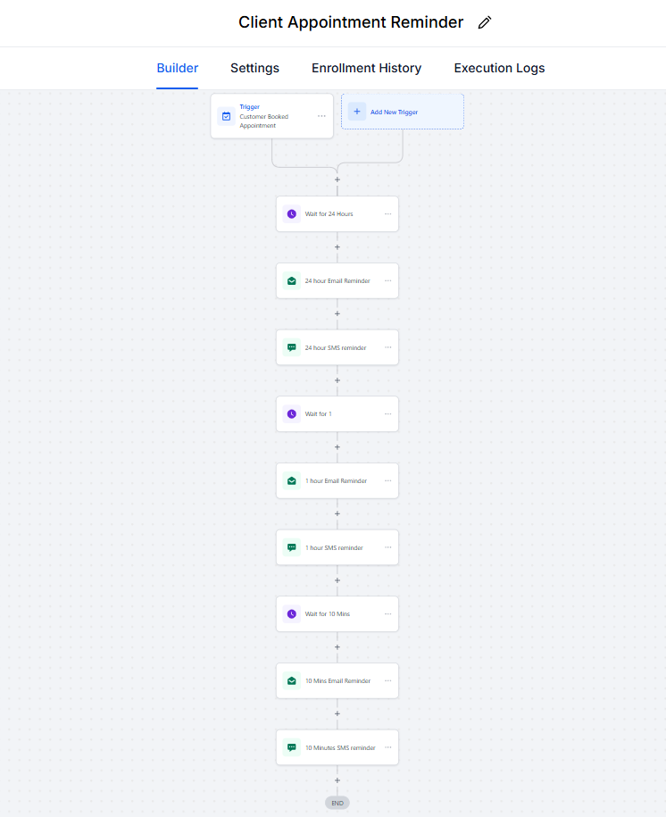Open the Enrollment History tab
The width and height of the screenshot is (666, 817).
(366, 68)
